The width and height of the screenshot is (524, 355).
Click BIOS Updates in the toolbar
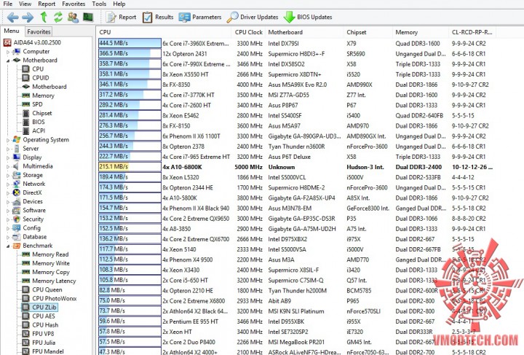pyautogui.click(x=308, y=17)
